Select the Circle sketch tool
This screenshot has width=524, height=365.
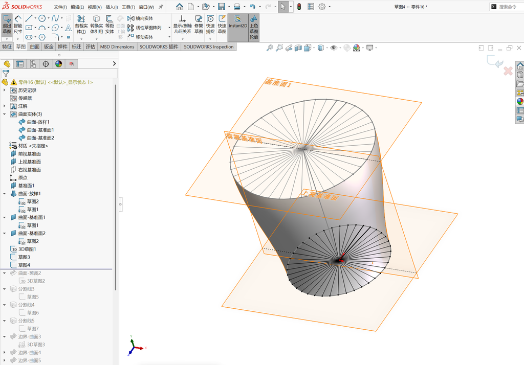42,18
